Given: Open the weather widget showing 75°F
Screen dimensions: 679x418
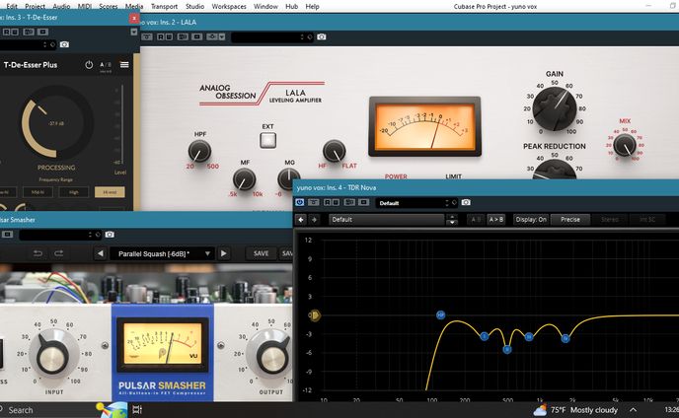Looking at the screenshot, I should (576, 410).
